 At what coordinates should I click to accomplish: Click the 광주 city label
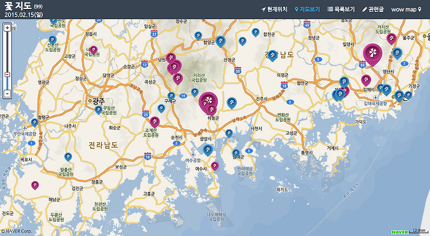99,101
